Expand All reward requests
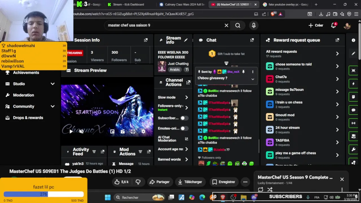This screenshot has width=361, height=203. pos(337,54)
